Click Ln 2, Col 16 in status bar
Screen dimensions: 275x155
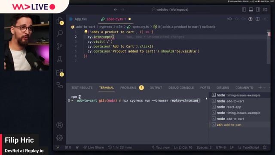[183, 147]
